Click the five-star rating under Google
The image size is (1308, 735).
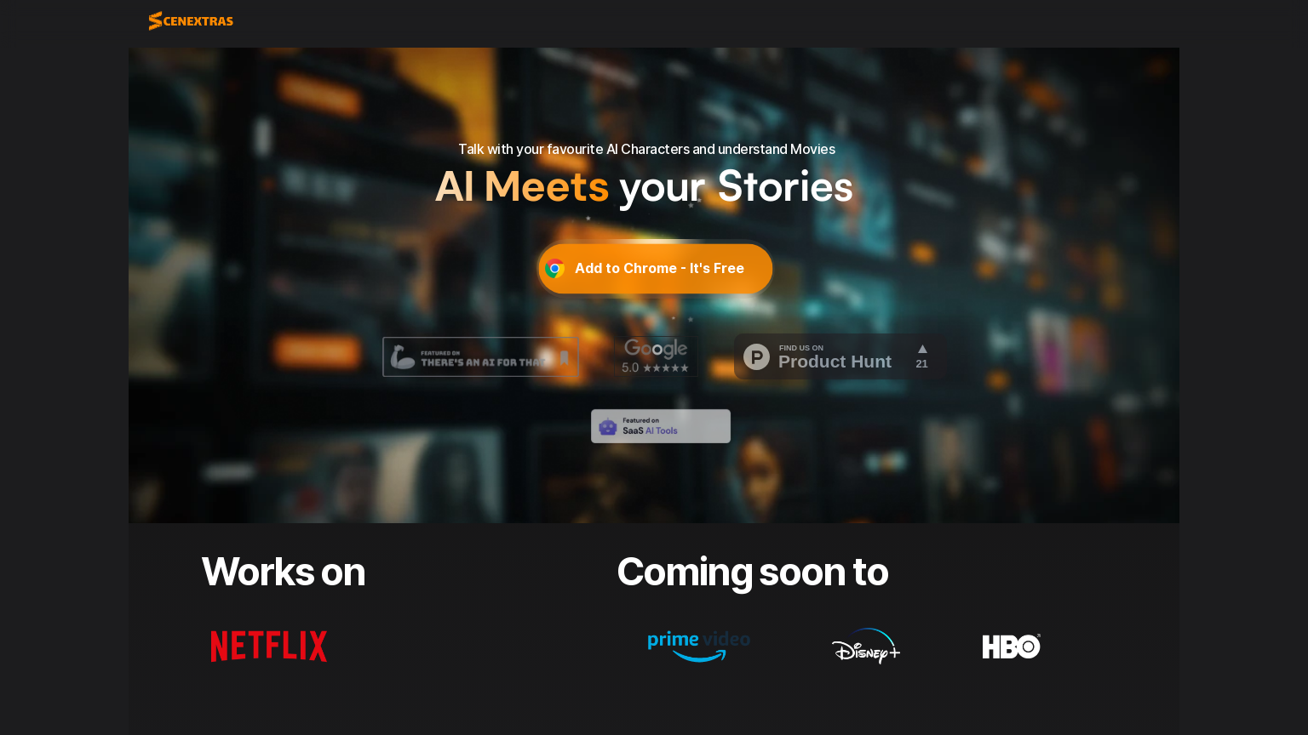666,368
